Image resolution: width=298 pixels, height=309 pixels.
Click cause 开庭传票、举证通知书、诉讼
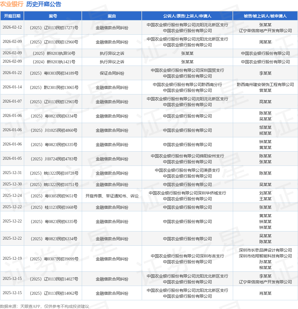click(x=112, y=196)
